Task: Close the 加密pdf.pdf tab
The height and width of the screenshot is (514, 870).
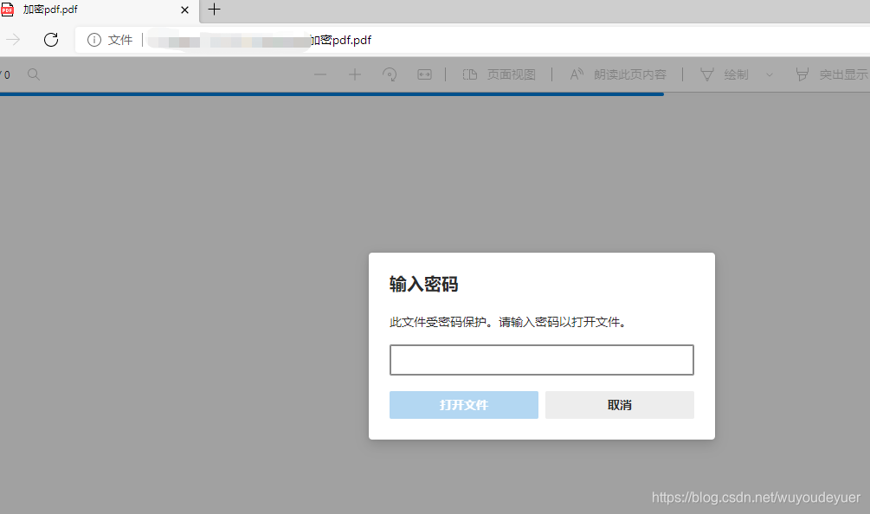Action: (184, 10)
